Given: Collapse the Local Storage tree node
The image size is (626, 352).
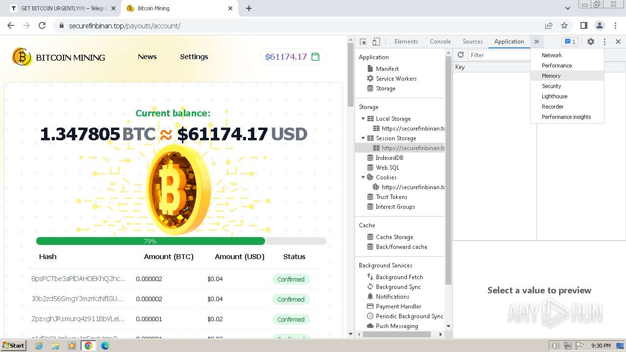Looking at the screenshot, I should coord(363,119).
